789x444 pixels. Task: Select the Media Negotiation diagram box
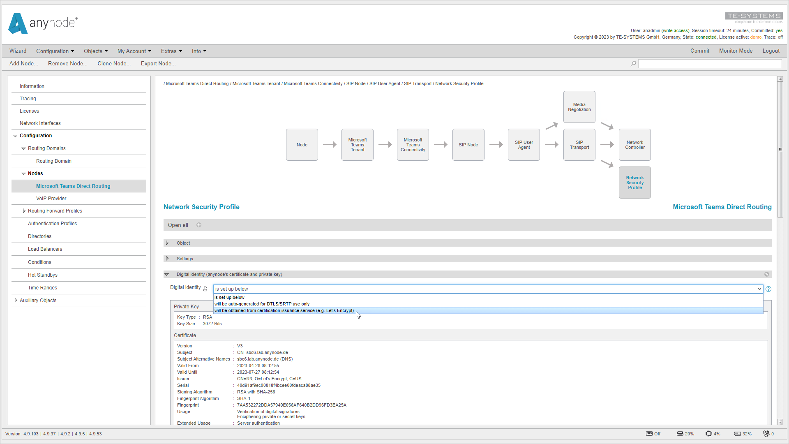tap(579, 107)
